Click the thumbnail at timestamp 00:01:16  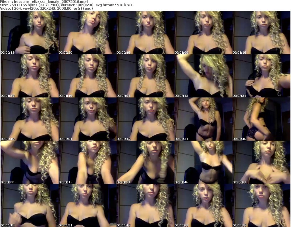[x=261, y=33]
